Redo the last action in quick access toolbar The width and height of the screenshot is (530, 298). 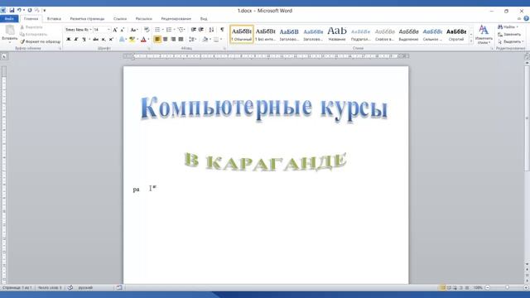tap(30, 11)
